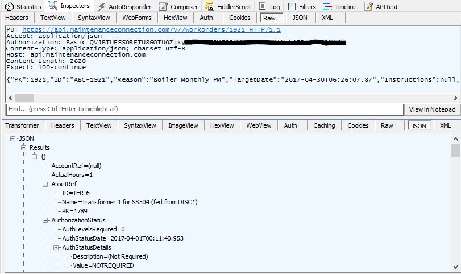Image resolution: width=461 pixels, height=274 pixels.
Task: Click the APITest tab icon
Action: pos(368,7)
